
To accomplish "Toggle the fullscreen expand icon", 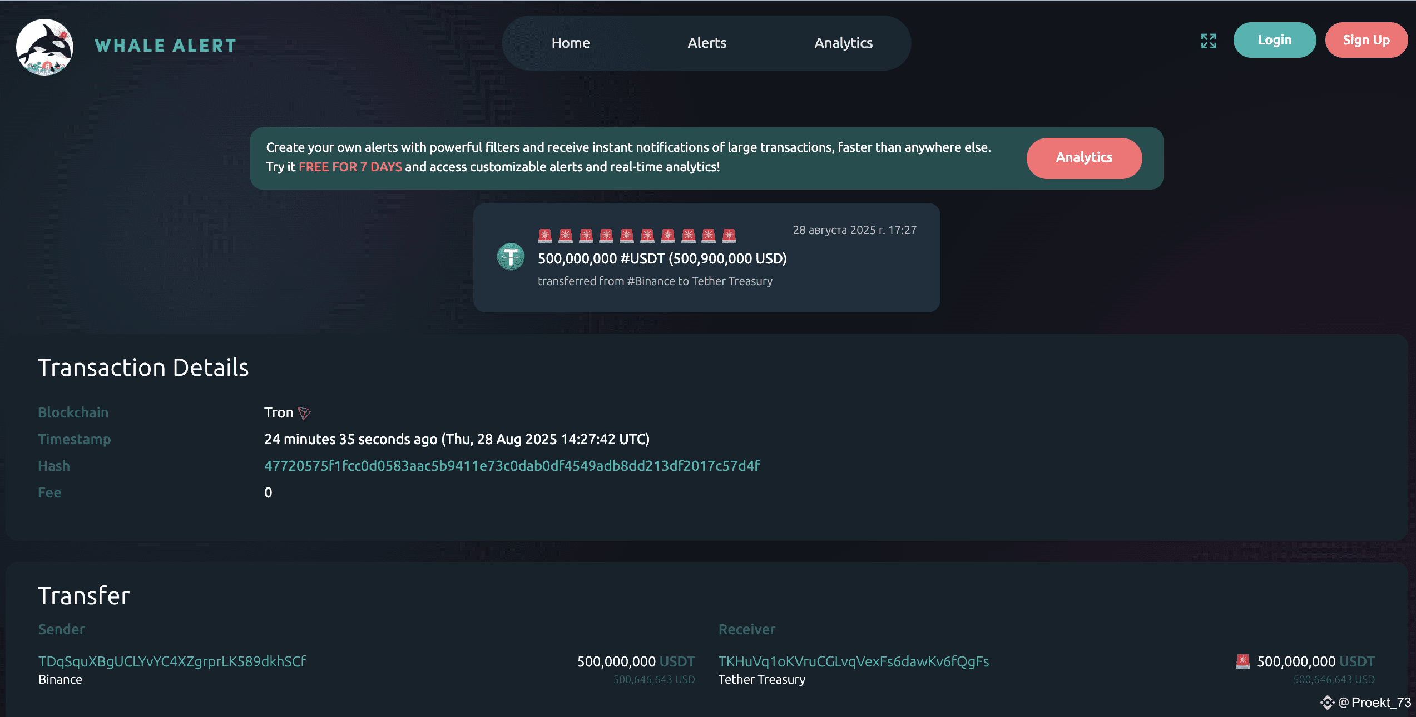I will click(1208, 41).
